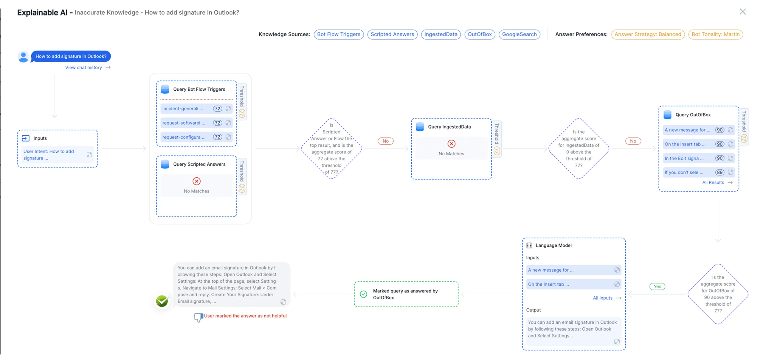This screenshot has width=763, height=363.
Task: Close the Explainable AI dialog
Action: 743,12
